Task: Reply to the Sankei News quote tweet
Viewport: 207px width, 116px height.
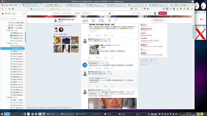Action: point(89,58)
